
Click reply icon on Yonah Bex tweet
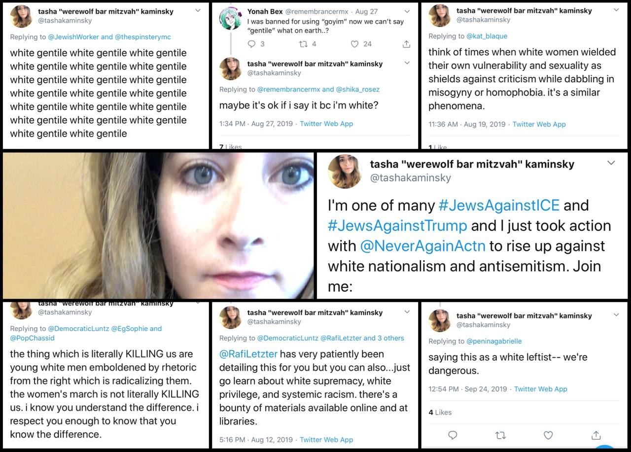coord(251,44)
